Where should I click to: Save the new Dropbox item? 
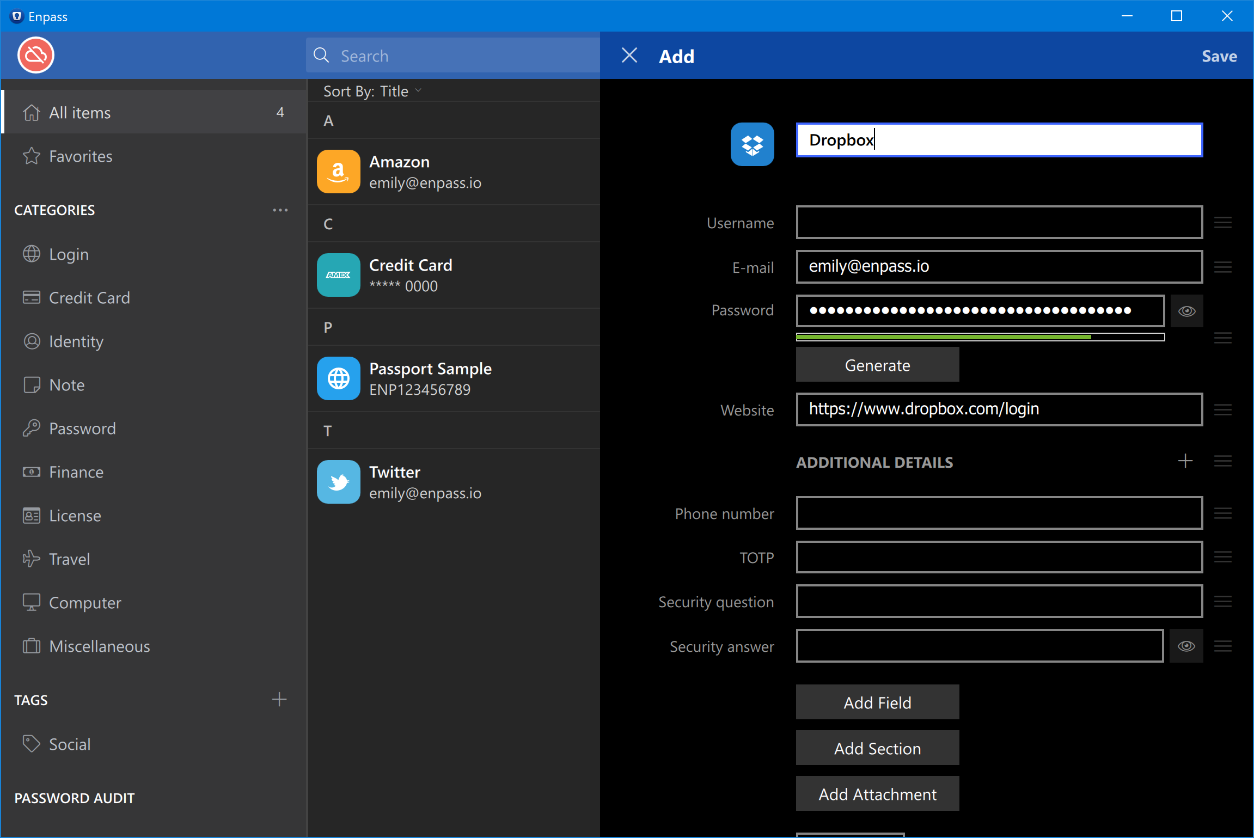coord(1219,56)
